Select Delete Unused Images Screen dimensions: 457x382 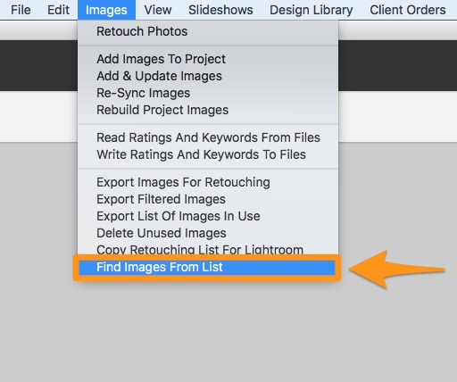208,233
